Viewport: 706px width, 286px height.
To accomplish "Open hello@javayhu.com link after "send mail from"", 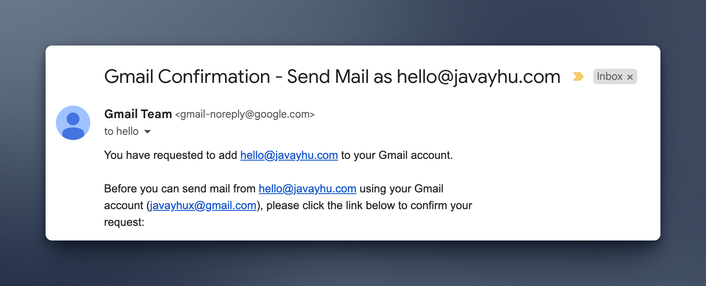I will tap(307, 189).
